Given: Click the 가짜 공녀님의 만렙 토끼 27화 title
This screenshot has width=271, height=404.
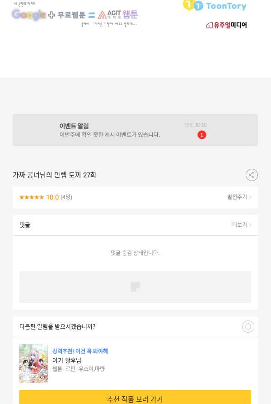Looking at the screenshot, I should [54, 175].
